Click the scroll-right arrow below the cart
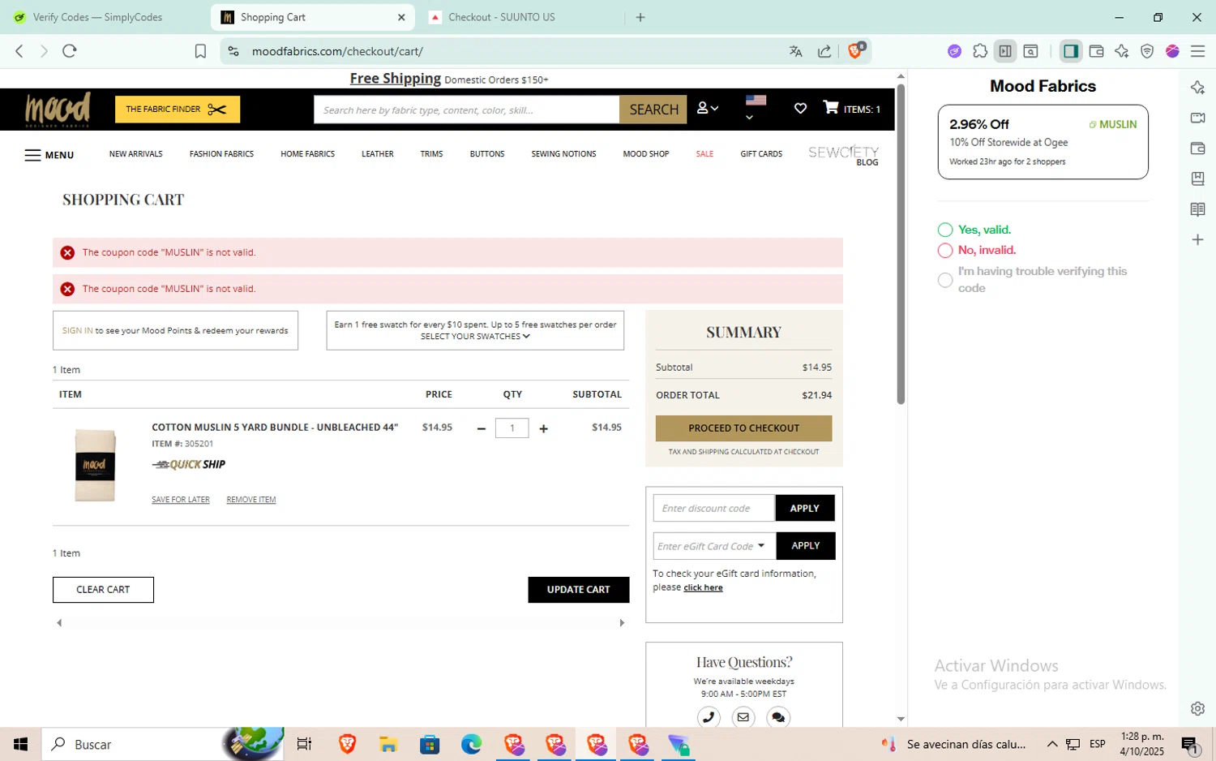The height and width of the screenshot is (761, 1216). [x=622, y=623]
